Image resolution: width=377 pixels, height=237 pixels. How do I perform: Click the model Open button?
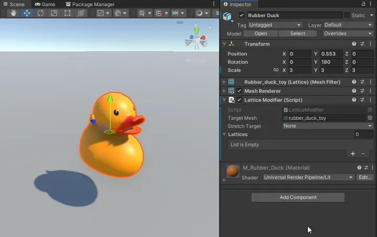tap(261, 33)
